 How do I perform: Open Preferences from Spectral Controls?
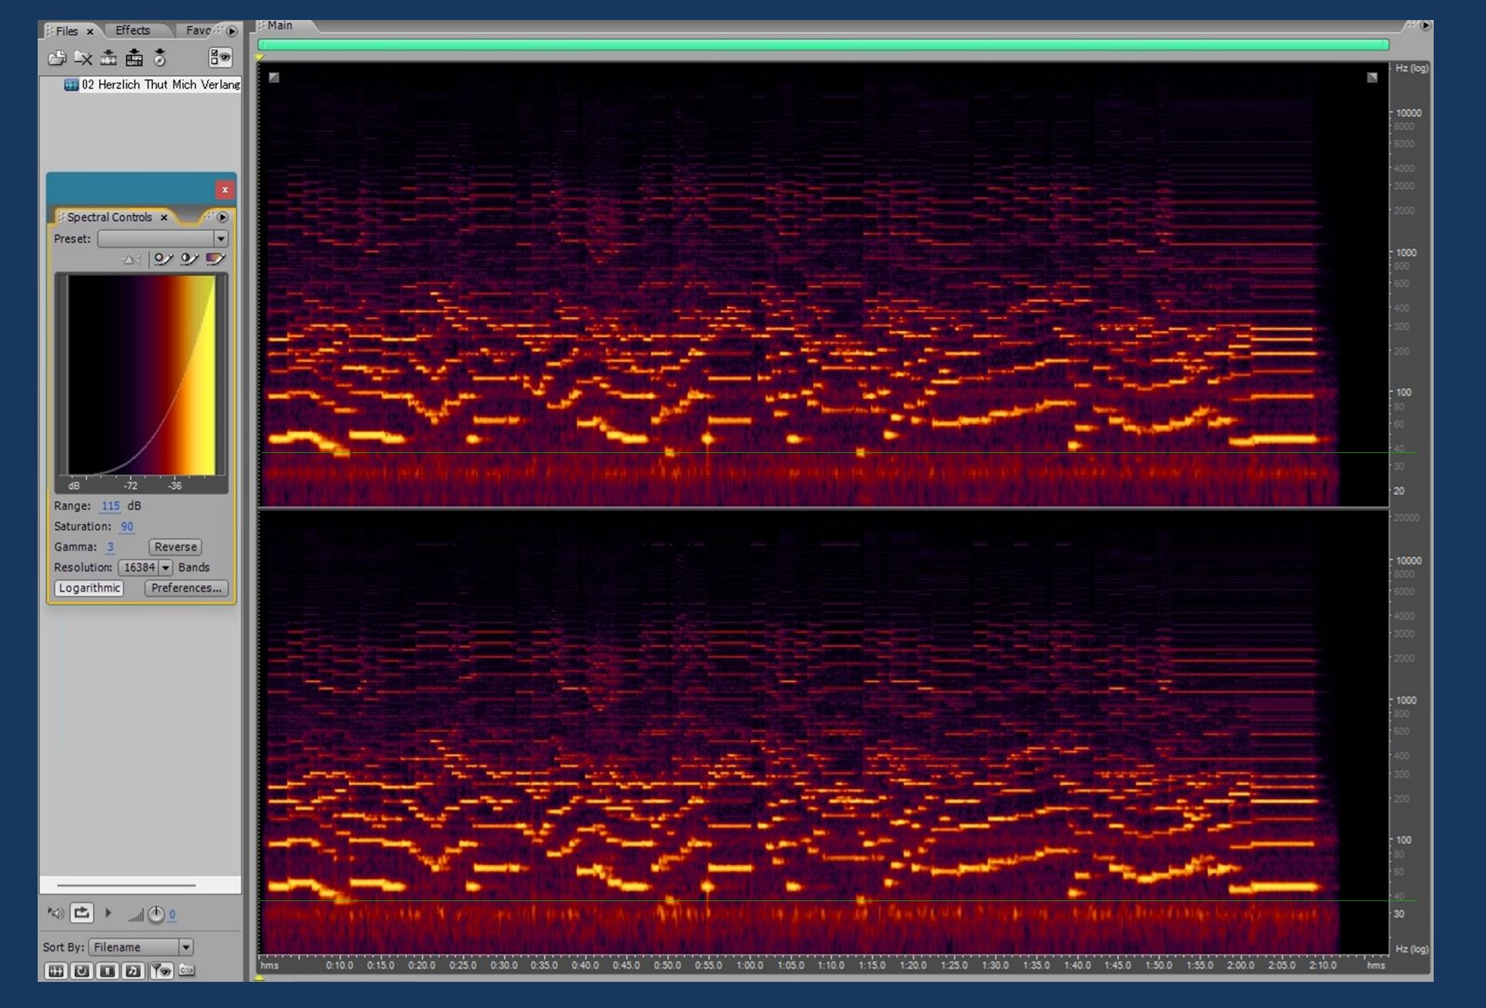(186, 587)
